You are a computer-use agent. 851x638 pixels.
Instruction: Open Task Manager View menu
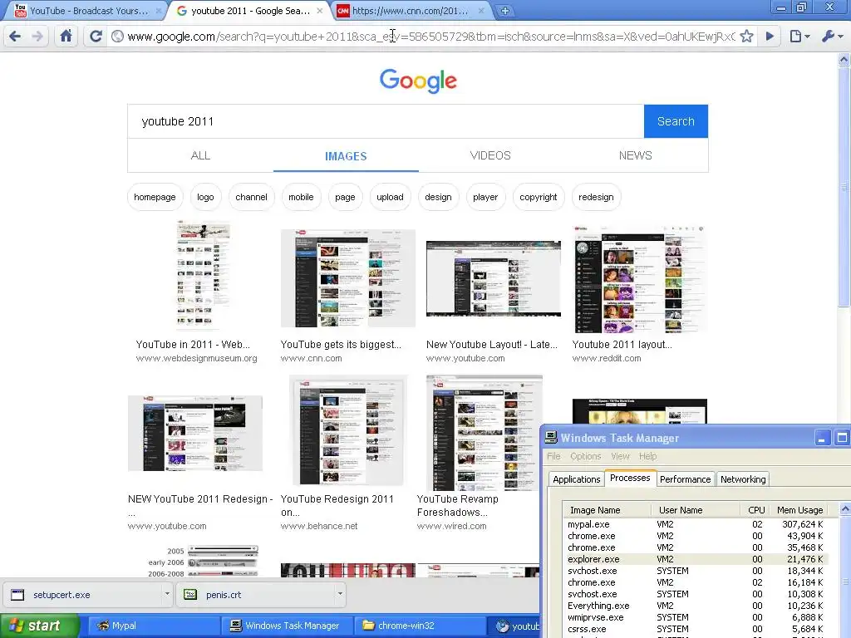[x=620, y=456]
